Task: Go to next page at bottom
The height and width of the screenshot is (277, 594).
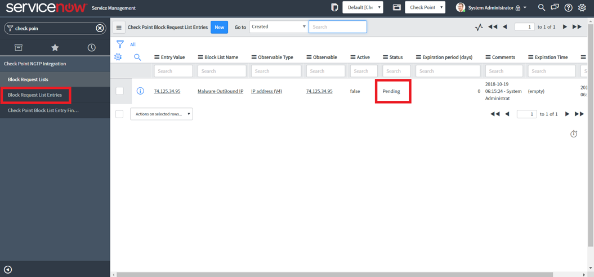Action: (x=567, y=114)
